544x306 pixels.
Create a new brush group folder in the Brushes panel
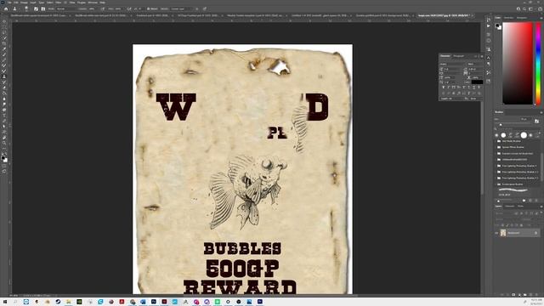524,201
